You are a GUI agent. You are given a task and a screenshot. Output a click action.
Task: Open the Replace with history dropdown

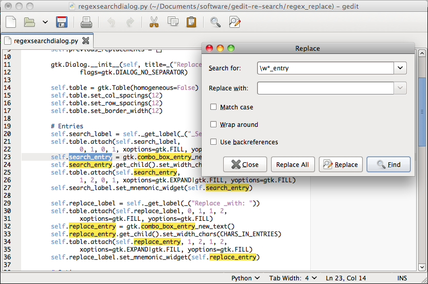click(400, 88)
